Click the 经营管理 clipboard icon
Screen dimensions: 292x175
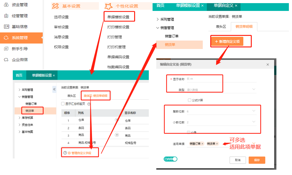(x=6, y=16)
